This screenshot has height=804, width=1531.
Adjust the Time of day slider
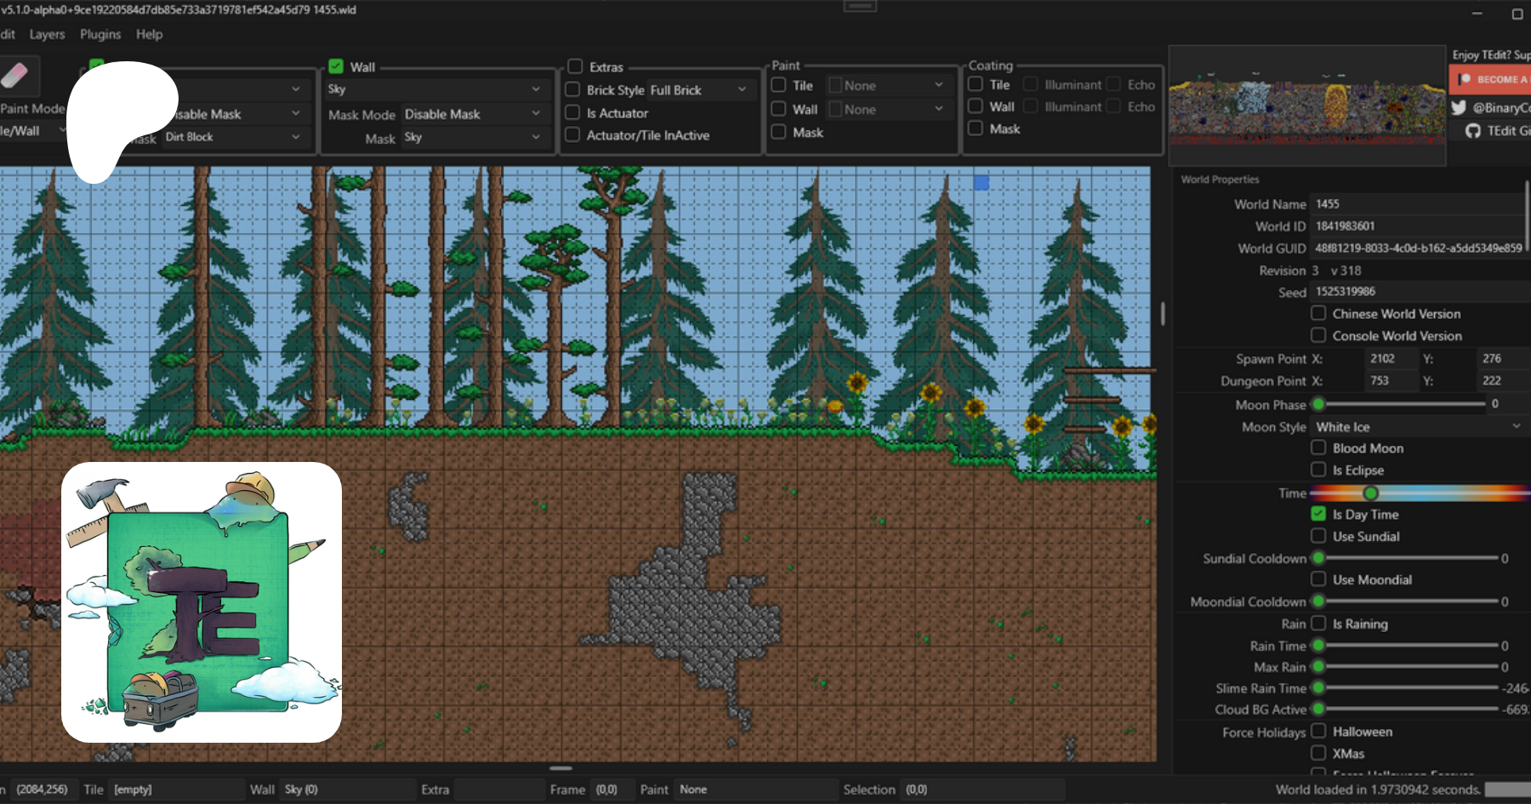pos(1370,493)
